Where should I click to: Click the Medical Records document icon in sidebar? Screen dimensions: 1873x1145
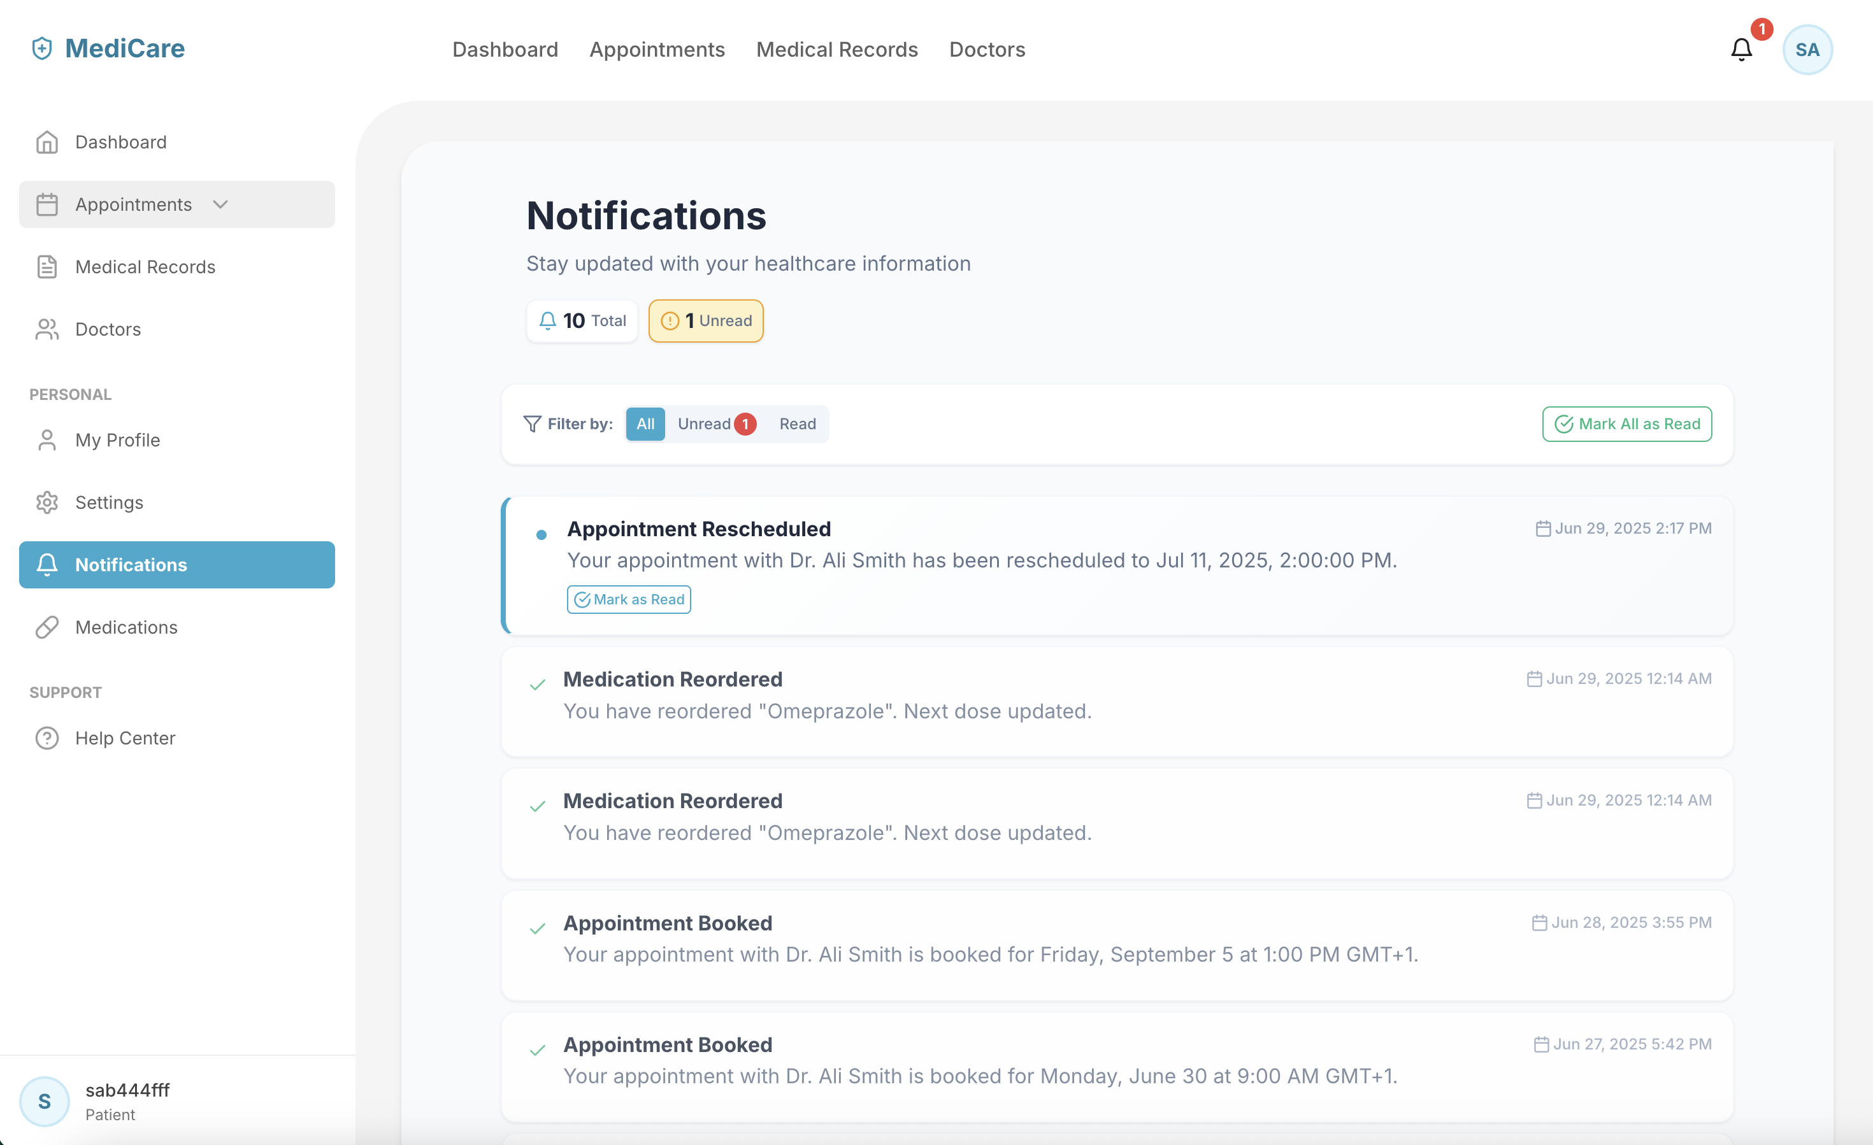(47, 267)
